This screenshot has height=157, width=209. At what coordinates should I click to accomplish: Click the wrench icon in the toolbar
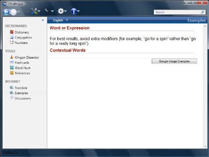click(46, 10)
